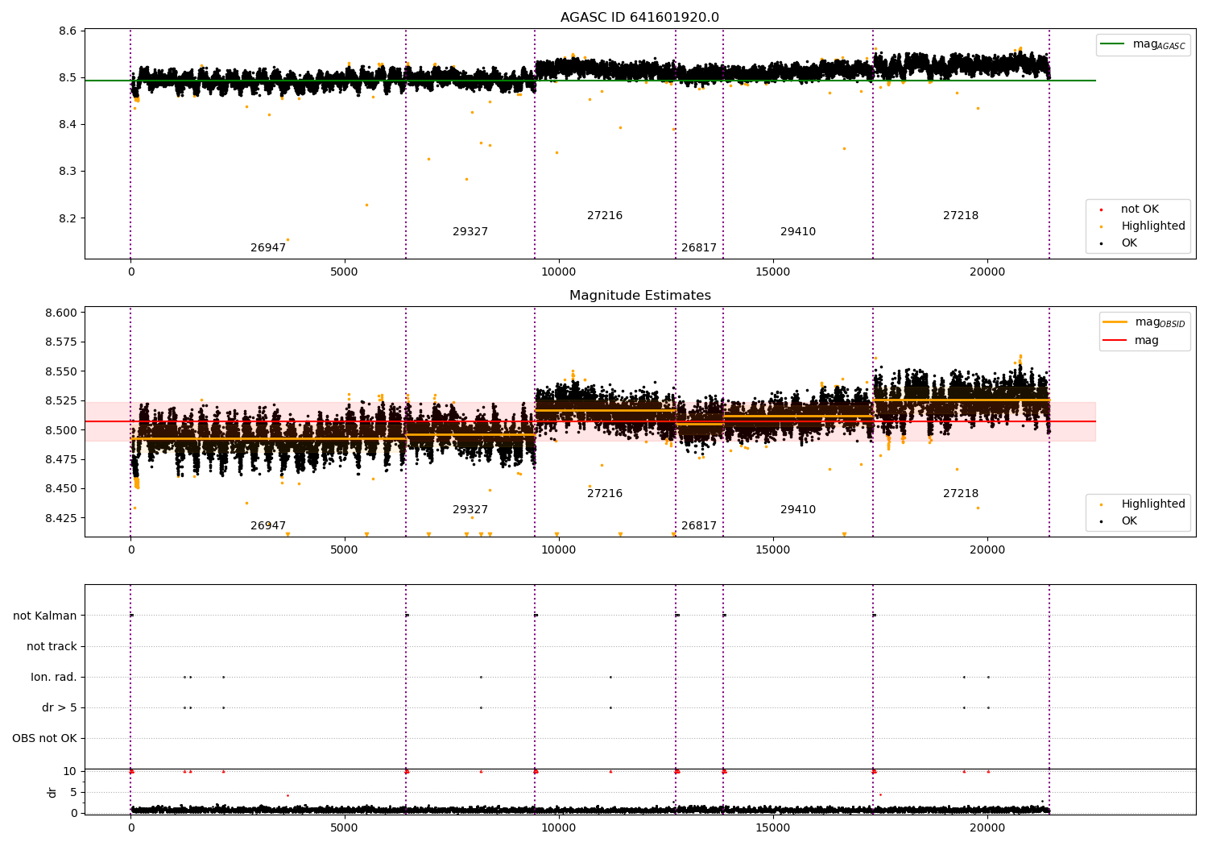This screenshot has width=1208, height=846.
Task: Click the orange line swatch beside mag OBSID
Action: [1115, 322]
